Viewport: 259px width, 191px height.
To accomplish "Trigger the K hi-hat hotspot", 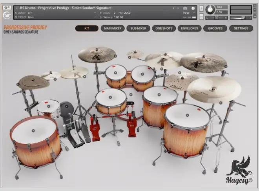I will click(85, 77).
